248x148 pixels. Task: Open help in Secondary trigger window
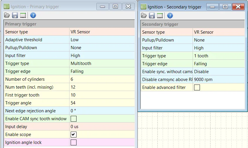(x=170, y=16)
